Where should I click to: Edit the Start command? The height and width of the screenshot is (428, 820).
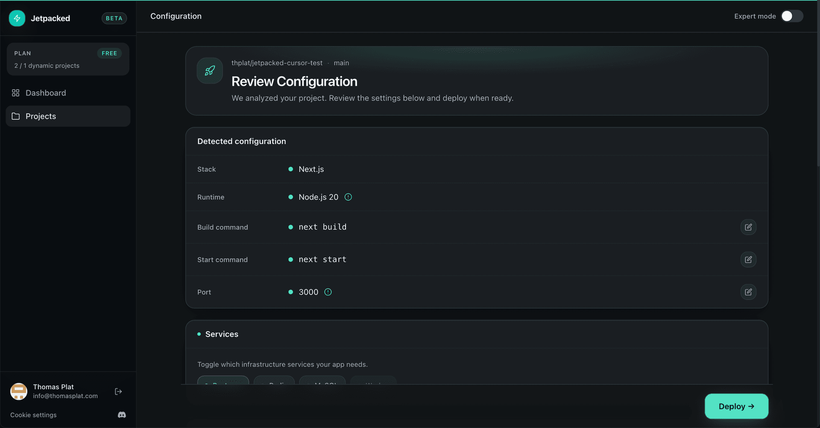tap(748, 259)
